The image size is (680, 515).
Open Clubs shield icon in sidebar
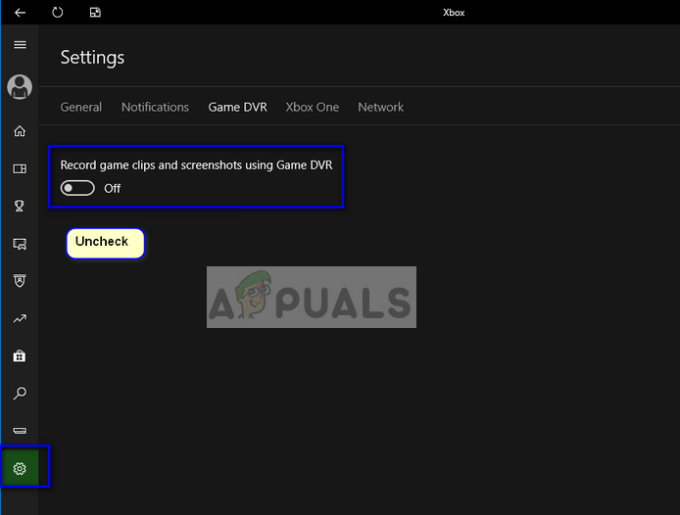(20, 281)
